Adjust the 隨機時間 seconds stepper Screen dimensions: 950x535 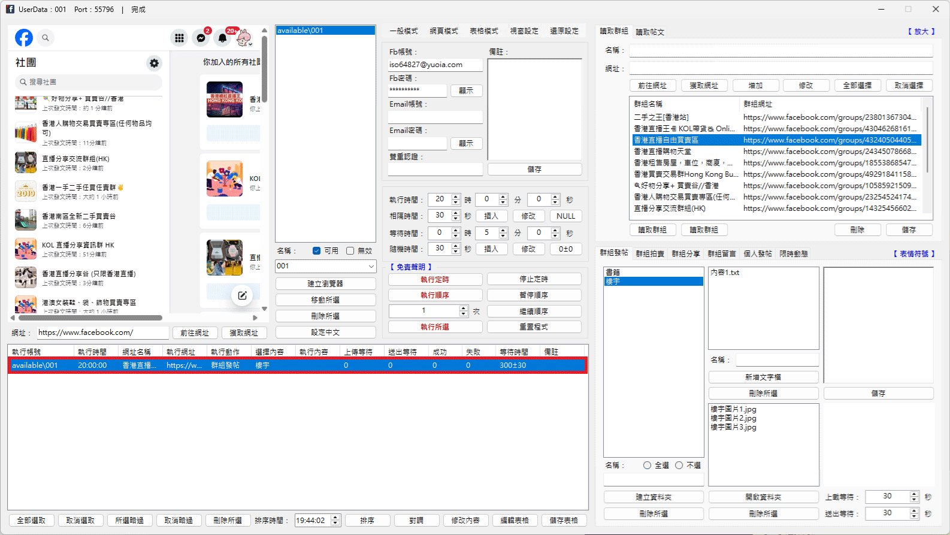pyautogui.click(x=456, y=249)
